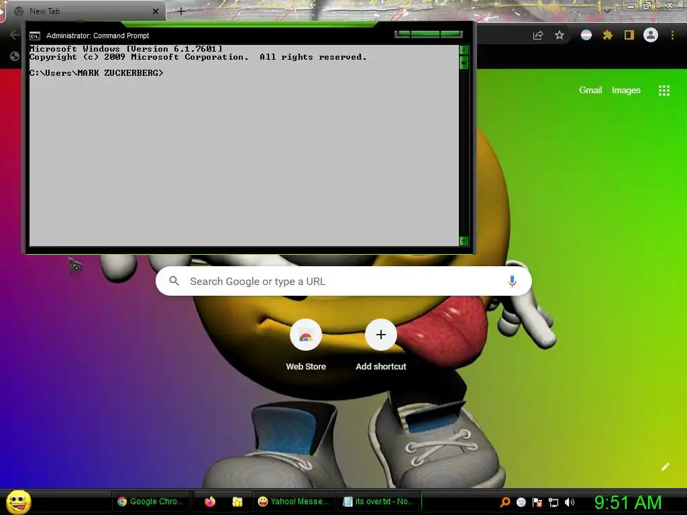The height and width of the screenshot is (515, 687).
Task: Click the Command Prompt scrollbar down arrow
Action: [x=464, y=241]
